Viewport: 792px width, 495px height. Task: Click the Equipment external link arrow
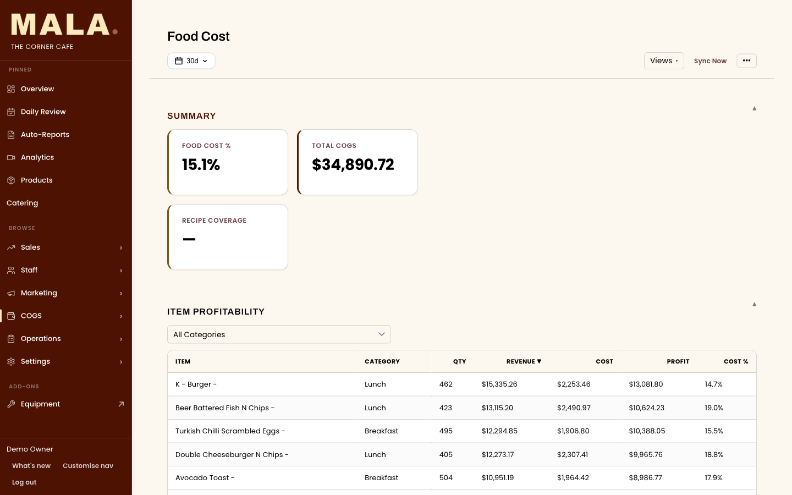(x=121, y=404)
